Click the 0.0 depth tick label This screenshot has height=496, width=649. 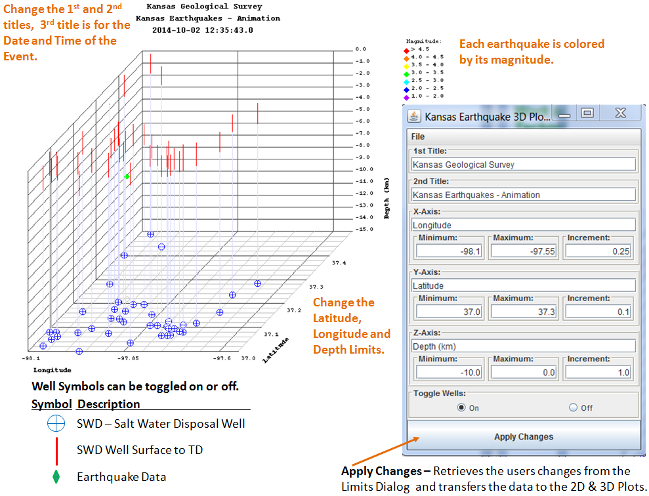click(x=360, y=49)
